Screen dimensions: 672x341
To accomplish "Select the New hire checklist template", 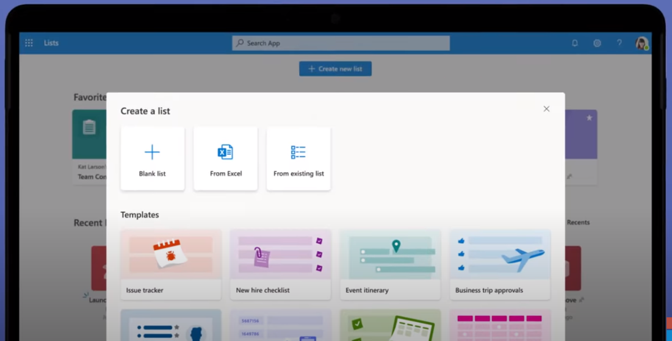I will click(281, 264).
